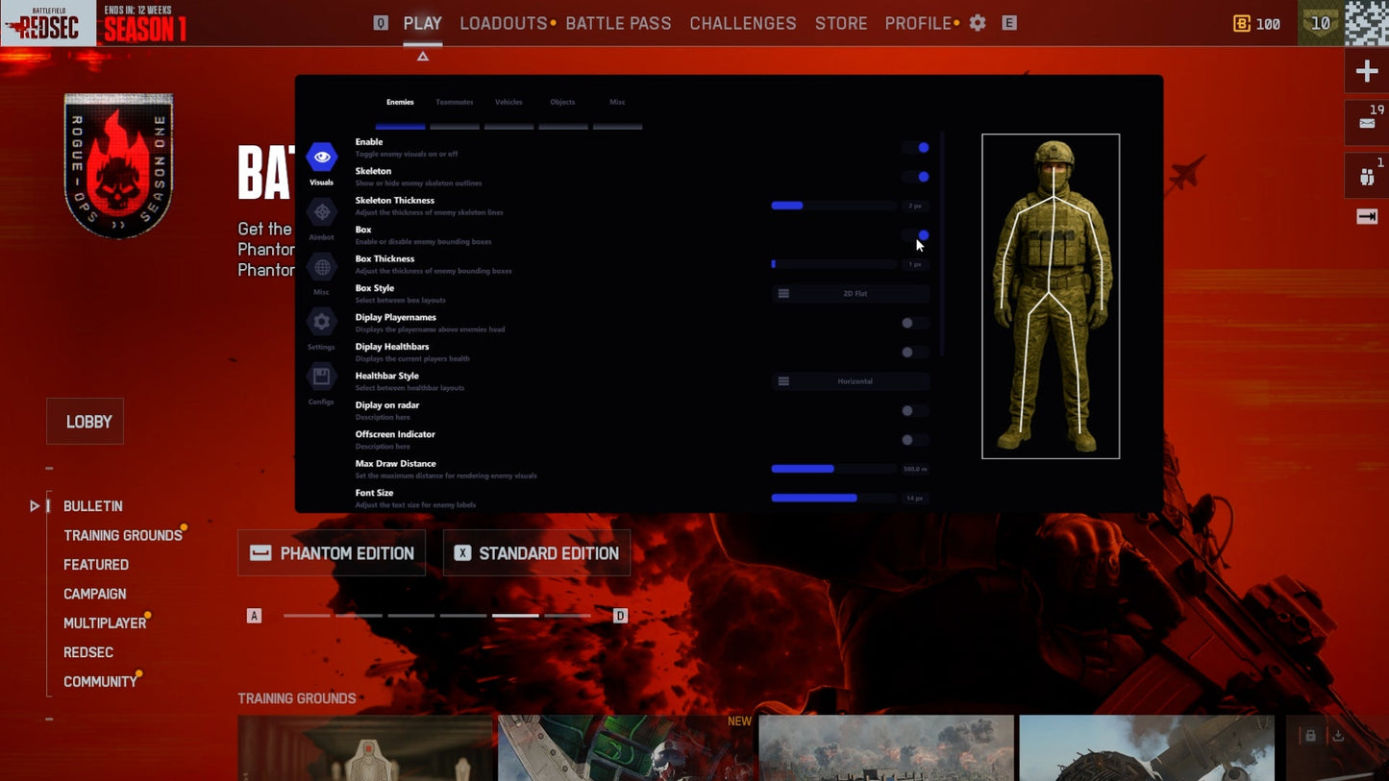The width and height of the screenshot is (1389, 781).
Task: Click the Lobby button
Action: pos(86,422)
